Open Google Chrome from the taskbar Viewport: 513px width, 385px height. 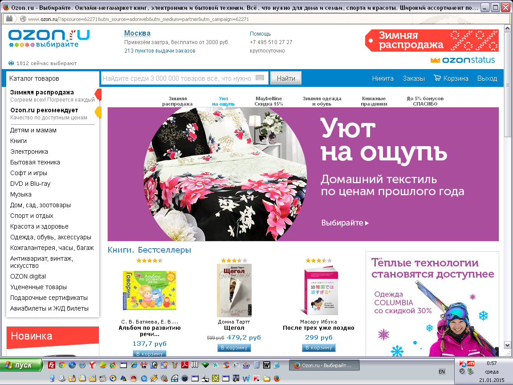pyautogui.click(x=61, y=365)
